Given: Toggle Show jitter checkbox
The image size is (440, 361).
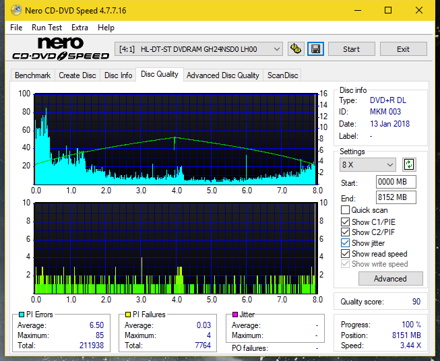Looking at the screenshot, I should pos(345,243).
